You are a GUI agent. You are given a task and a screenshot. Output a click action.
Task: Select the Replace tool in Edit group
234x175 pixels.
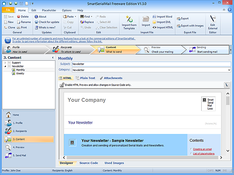[87, 22]
